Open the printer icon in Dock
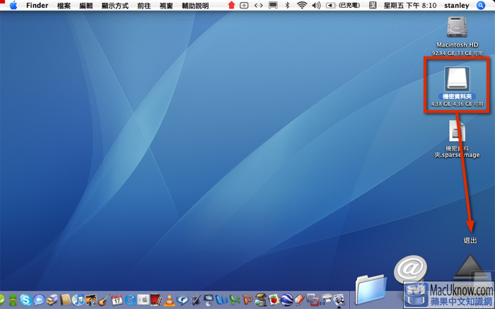The width and height of the screenshot is (495, 309). pyautogui.click(x=327, y=298)
